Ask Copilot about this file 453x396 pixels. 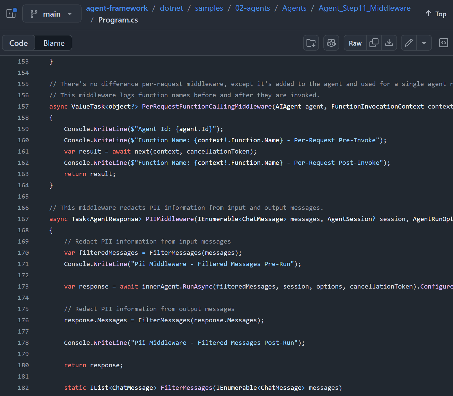331,43
